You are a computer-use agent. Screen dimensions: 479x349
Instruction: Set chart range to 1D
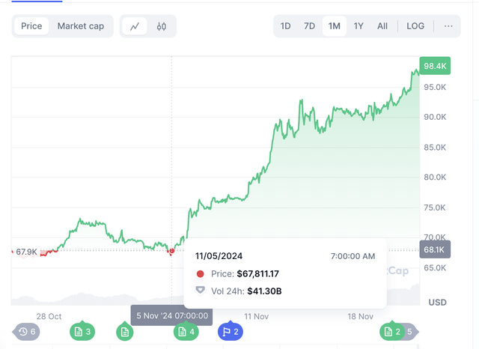pos(286,26)
